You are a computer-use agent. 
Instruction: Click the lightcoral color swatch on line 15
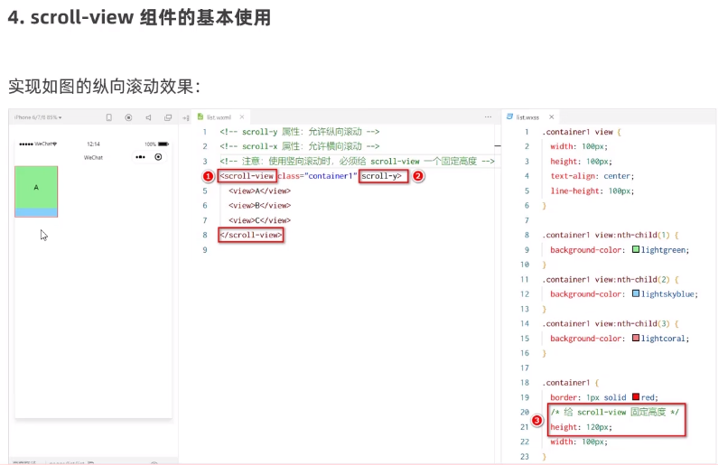(636, 338)
